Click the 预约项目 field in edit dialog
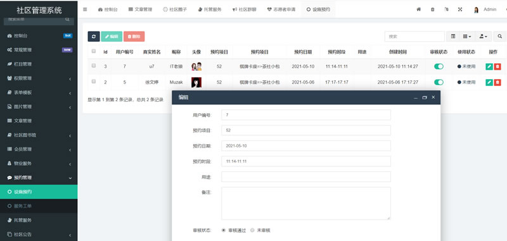 coord(306,130)
